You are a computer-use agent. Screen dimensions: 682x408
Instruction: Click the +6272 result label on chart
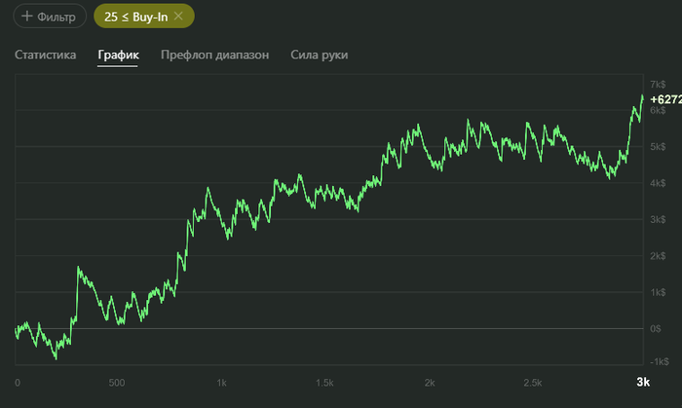click(665, 99)
